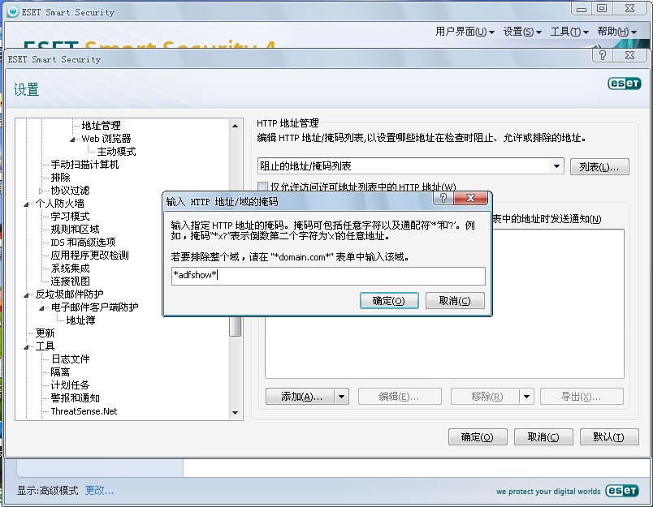Click 取消(C) at bottom of settings window
Image resolution: width=653 pixels, height=507 pixels.
coord(543,437)
